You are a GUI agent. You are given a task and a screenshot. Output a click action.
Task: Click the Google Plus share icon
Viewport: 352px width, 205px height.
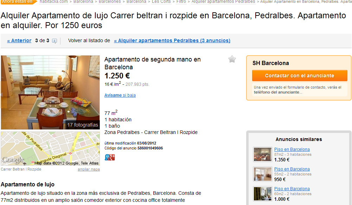(x=113, y=157)
